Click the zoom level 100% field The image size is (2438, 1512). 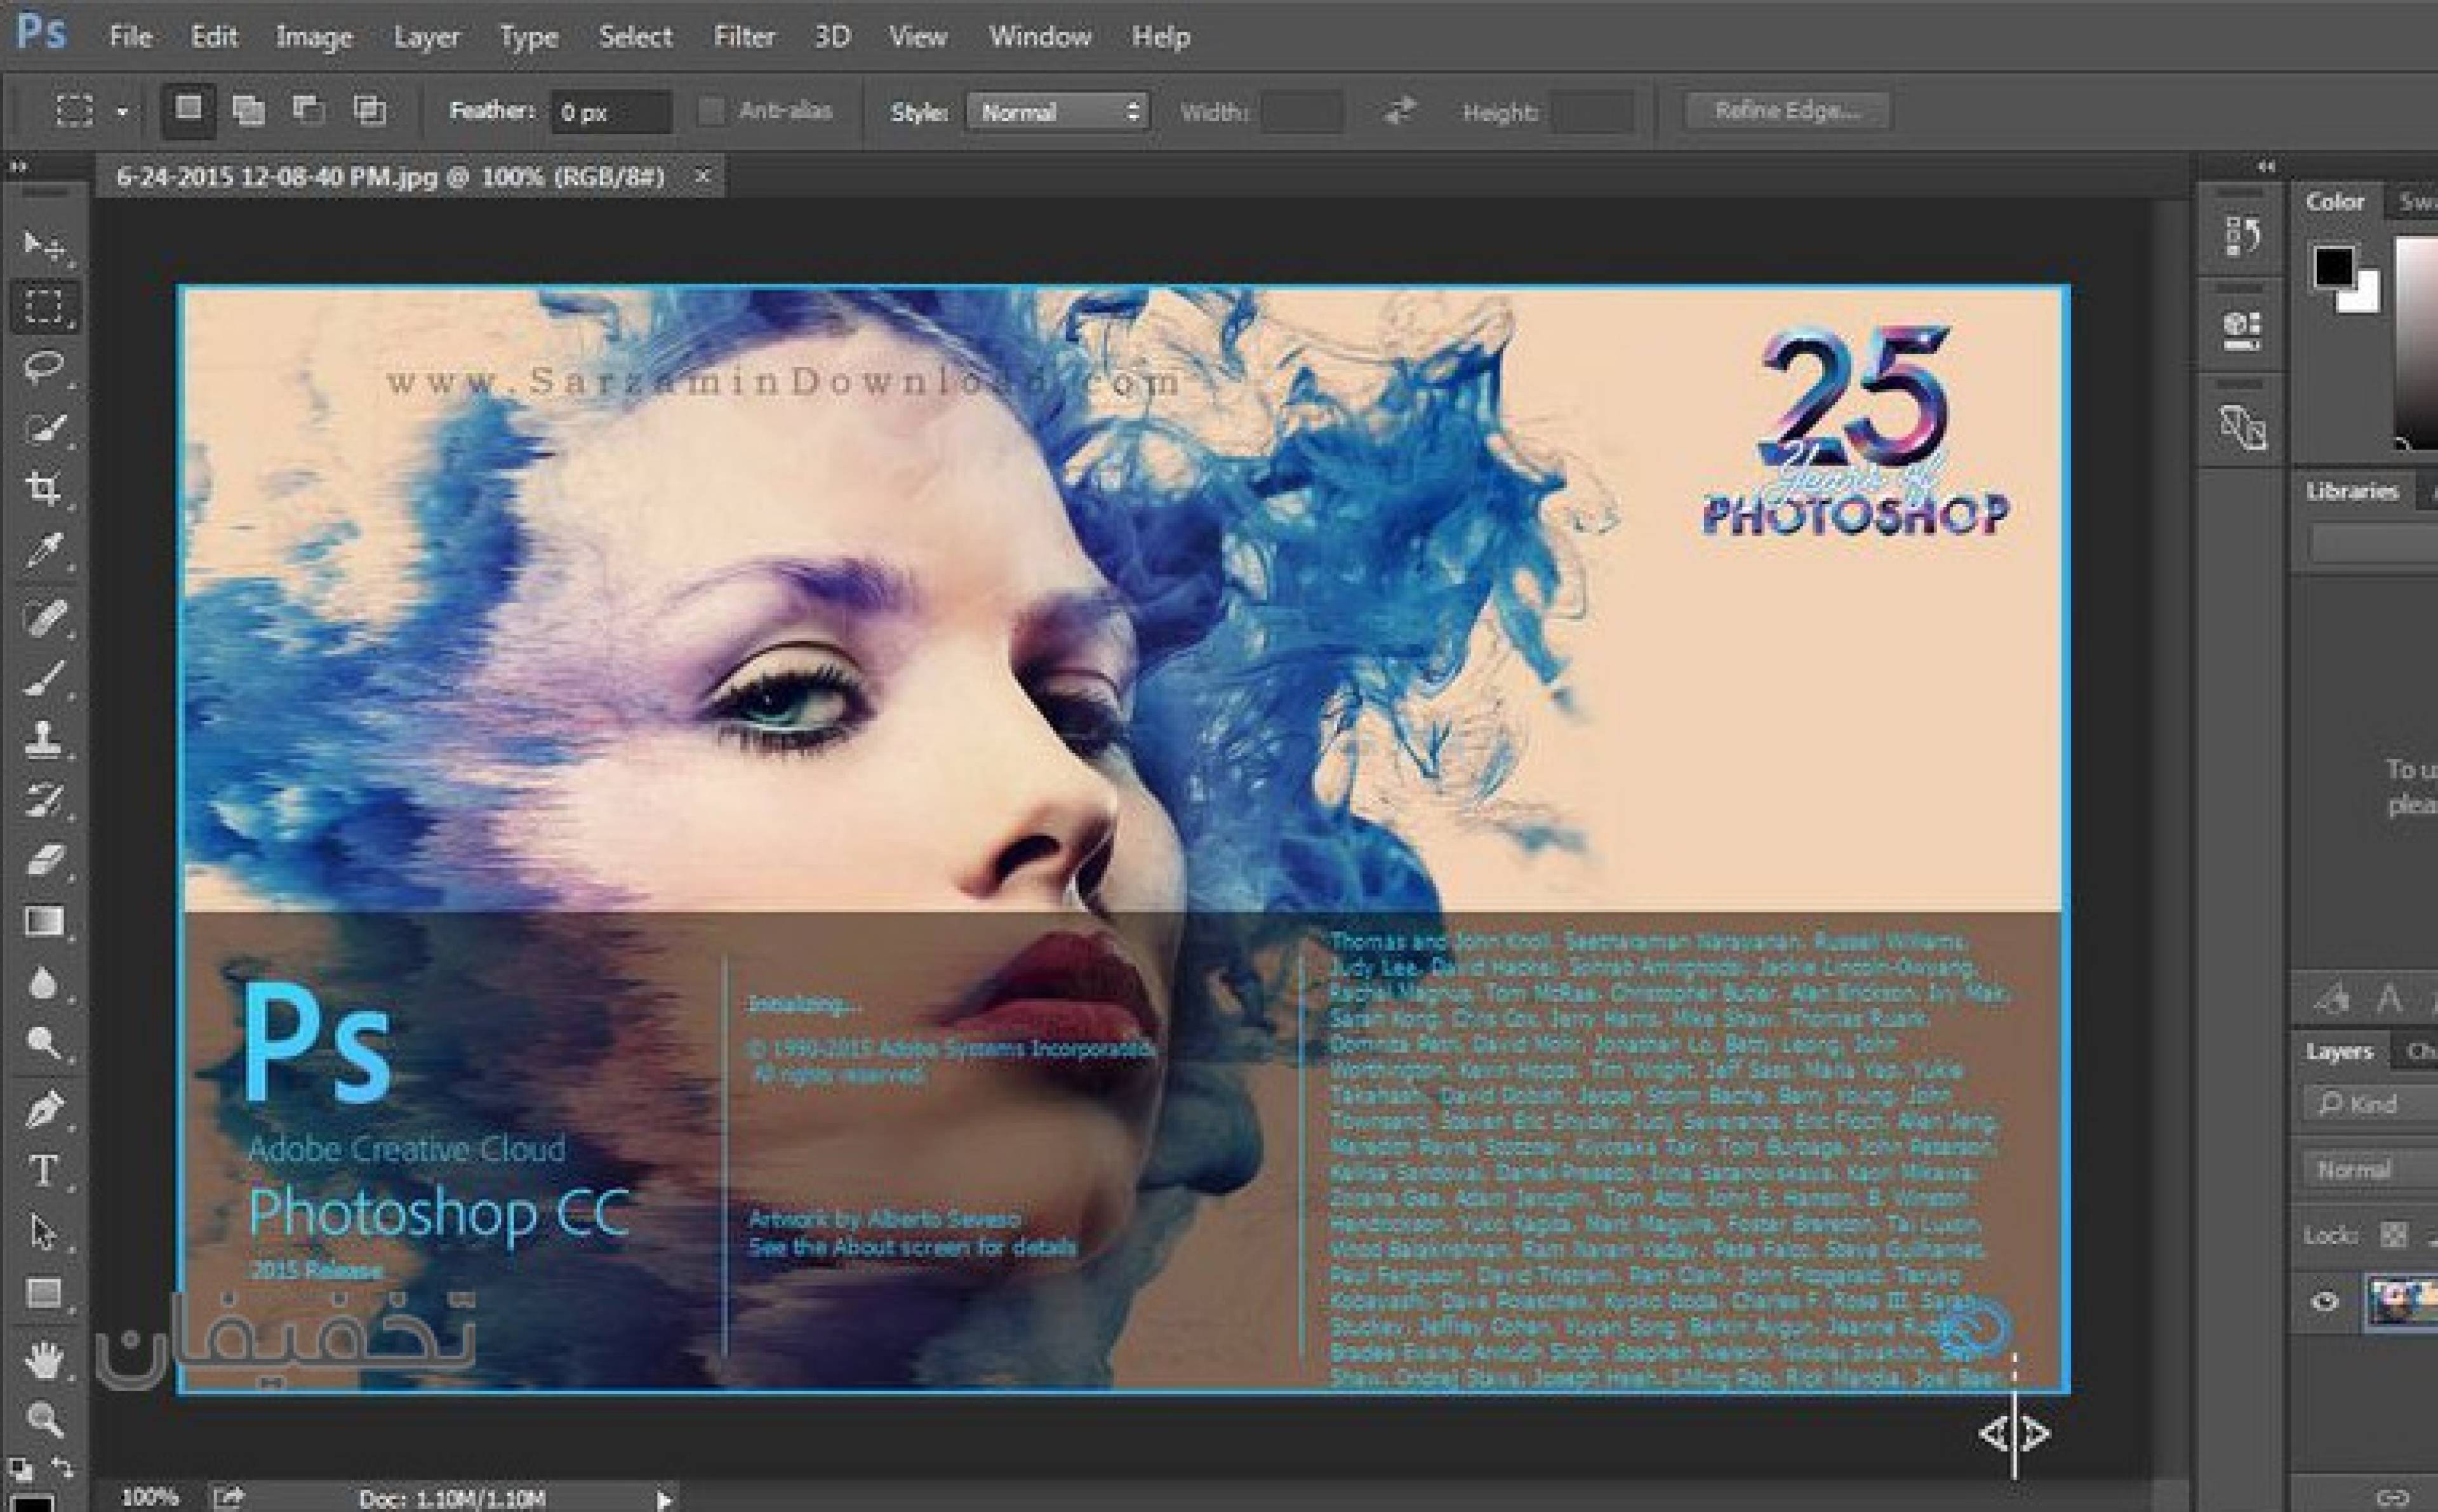150,1498
